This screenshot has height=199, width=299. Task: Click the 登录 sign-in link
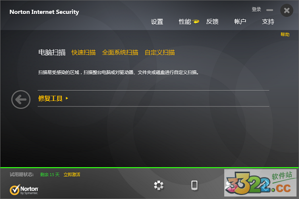(256, 9)
